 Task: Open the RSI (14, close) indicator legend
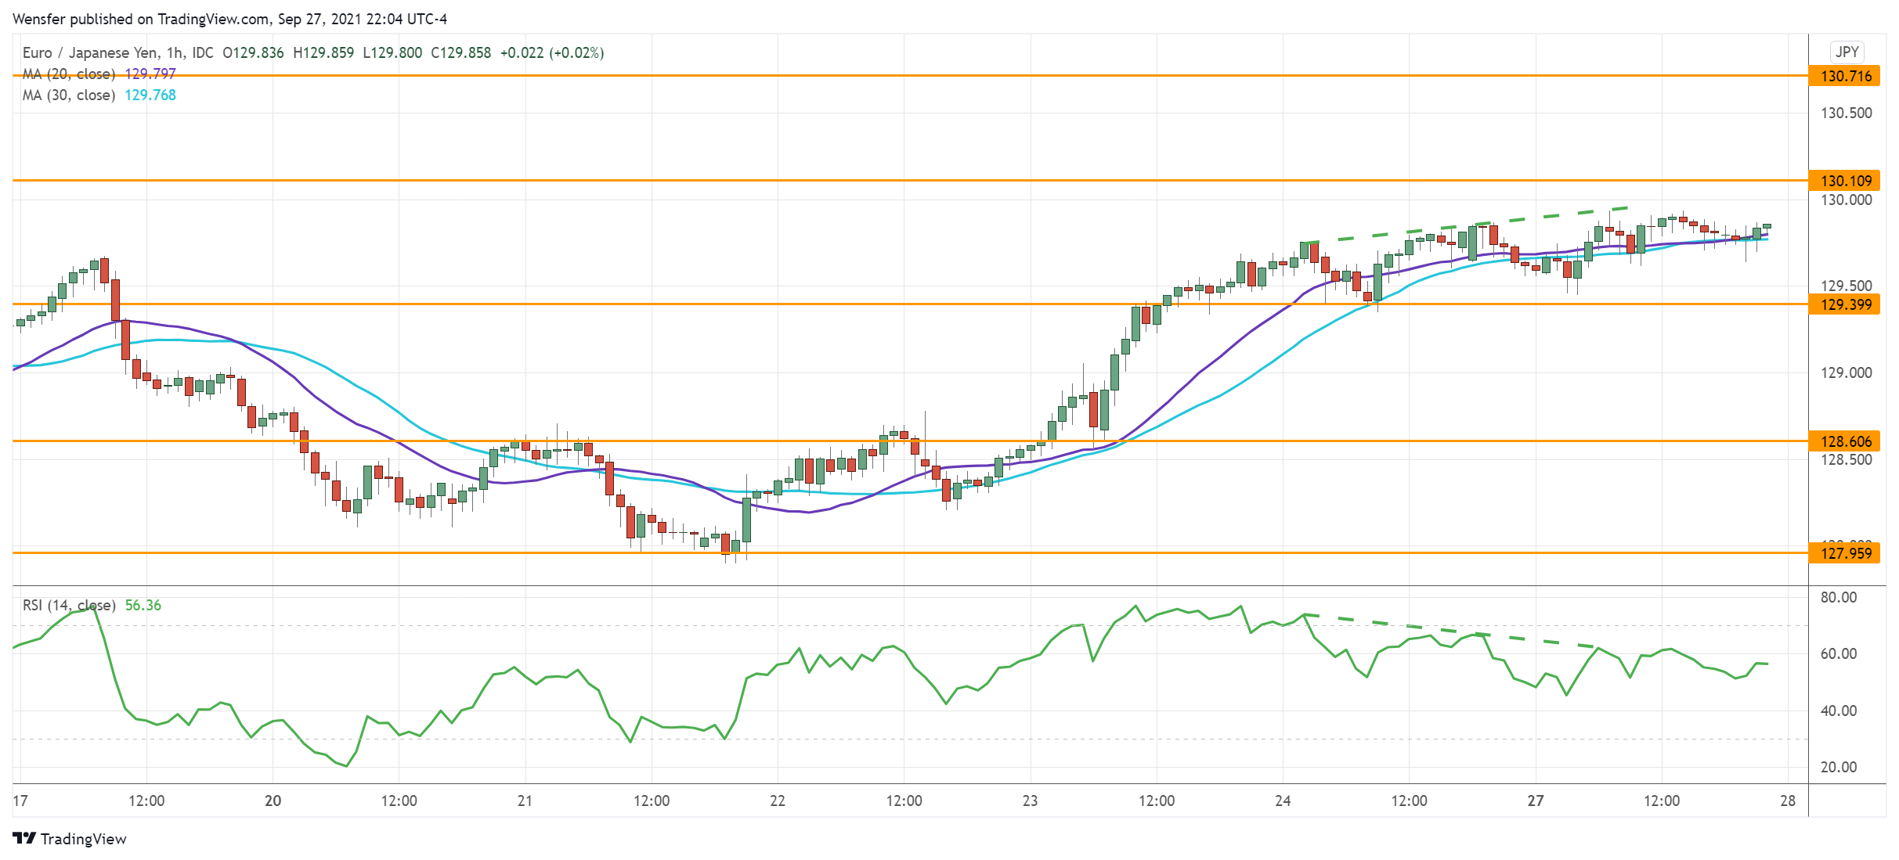coord(69,605)
